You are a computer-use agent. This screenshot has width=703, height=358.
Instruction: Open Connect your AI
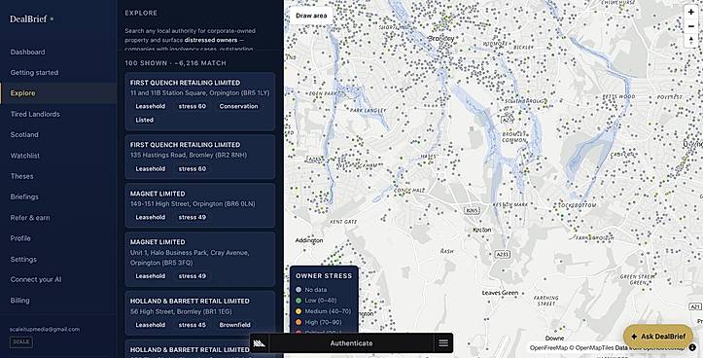click(x=36, y=279)
